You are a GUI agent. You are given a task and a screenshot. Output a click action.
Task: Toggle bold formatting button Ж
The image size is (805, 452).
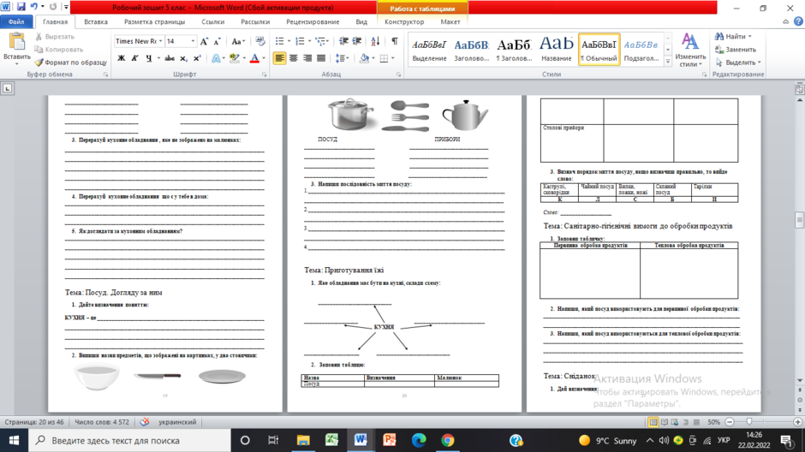coord(121,58)
